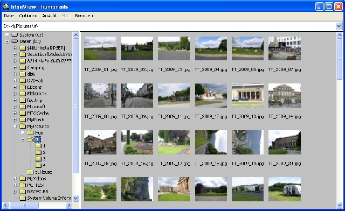Screen dimensions: 345x211
Task: Click the Camping folder icon
Action: pos(23,67)
